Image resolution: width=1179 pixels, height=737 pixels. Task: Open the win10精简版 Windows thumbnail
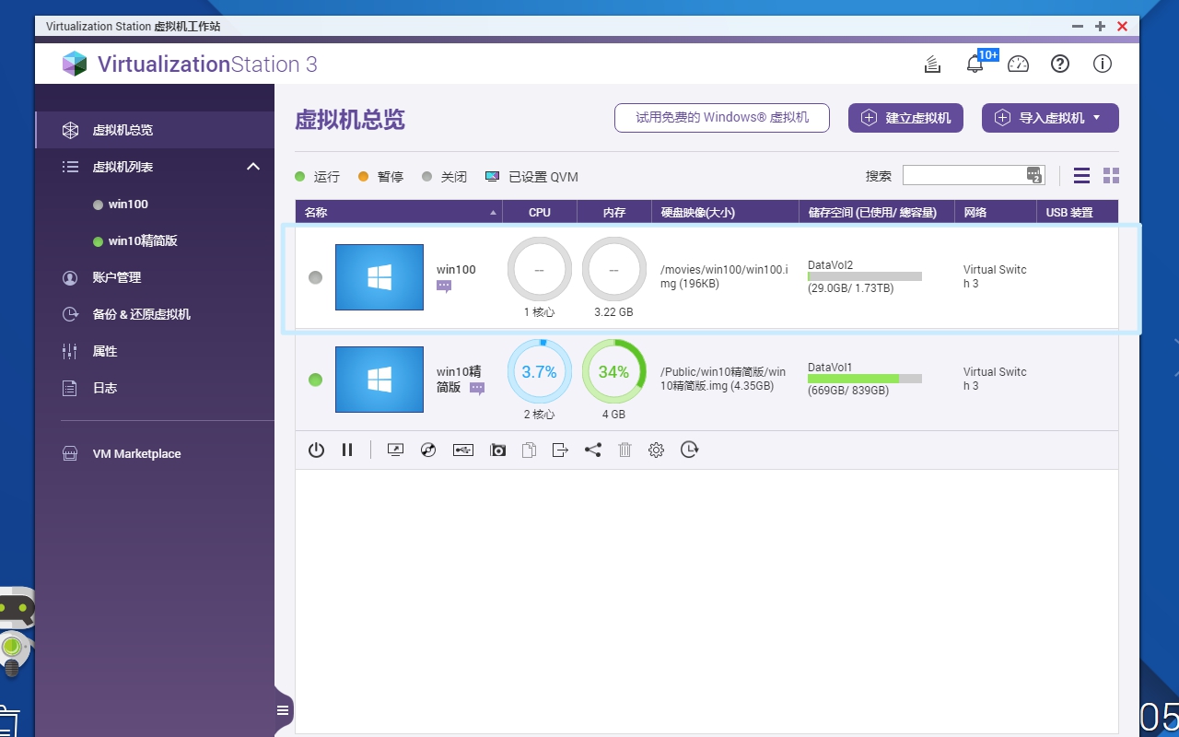click(379, 380)
